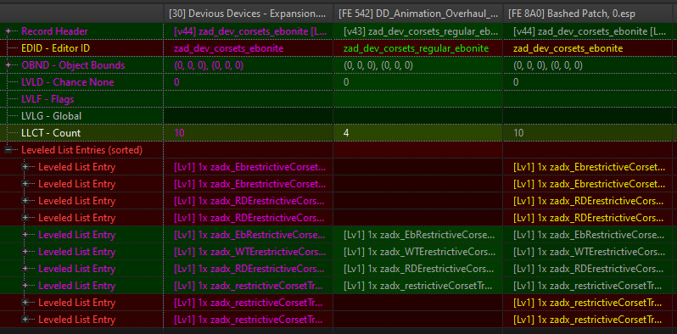Click Object Bounds value in DD_Animation_Overhaul column
This screenshot has width=677, height=334.
(378, 65)
